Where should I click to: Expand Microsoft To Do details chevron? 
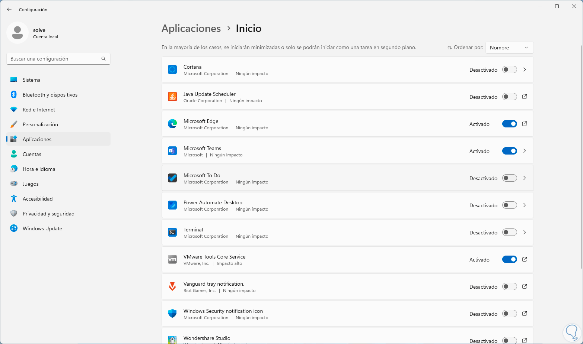[525, 178]
